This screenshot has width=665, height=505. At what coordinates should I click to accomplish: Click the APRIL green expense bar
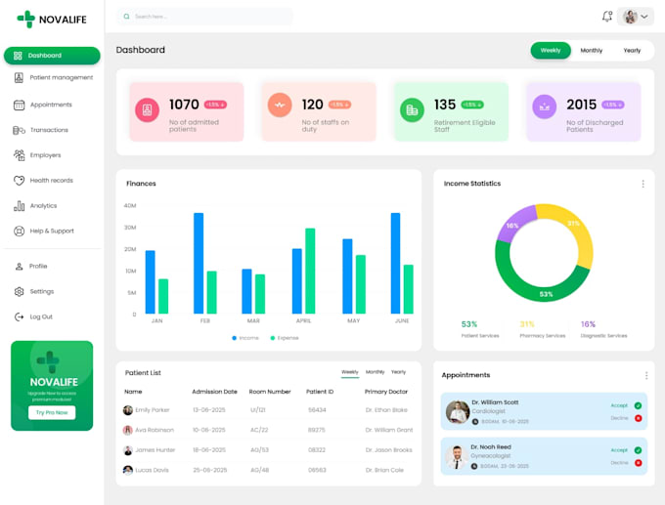point(310,272)
